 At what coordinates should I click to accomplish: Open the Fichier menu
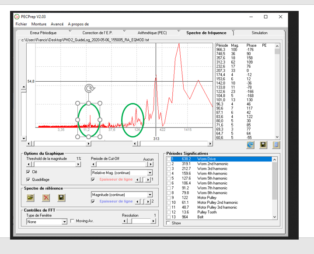click(21, 24)
